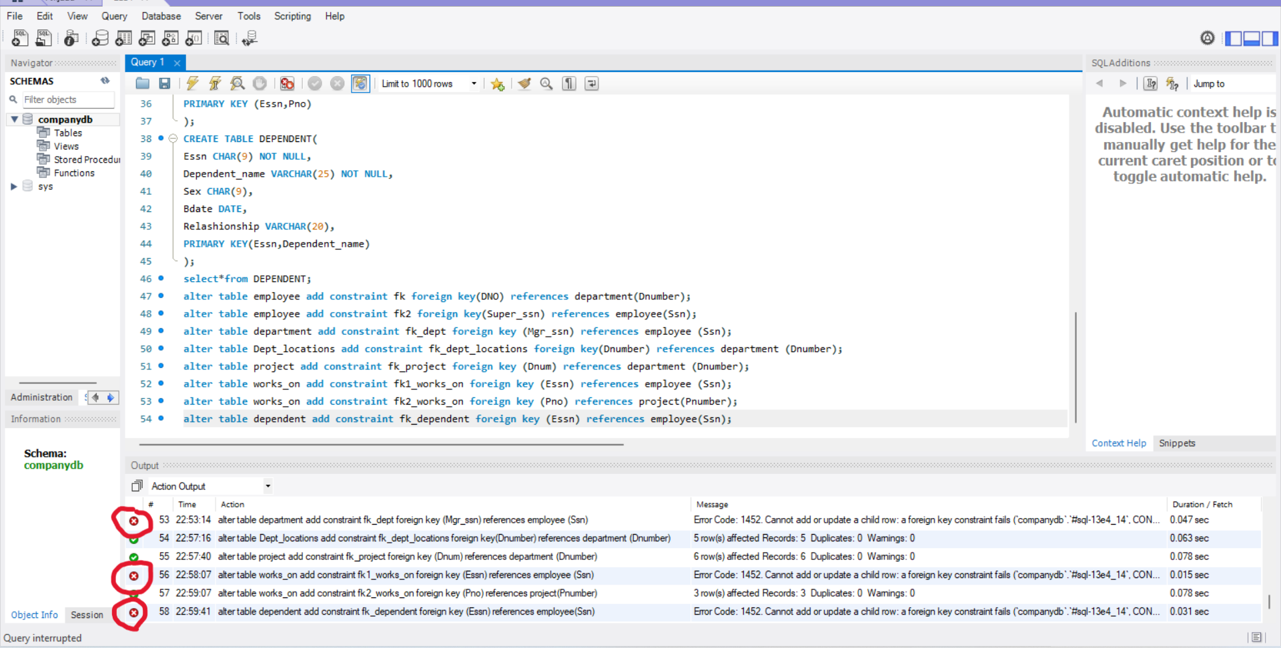Switch to the Snippets tab
Image resolution: width=1281 pixels, height=648 pixels.
pos(1177,443)
